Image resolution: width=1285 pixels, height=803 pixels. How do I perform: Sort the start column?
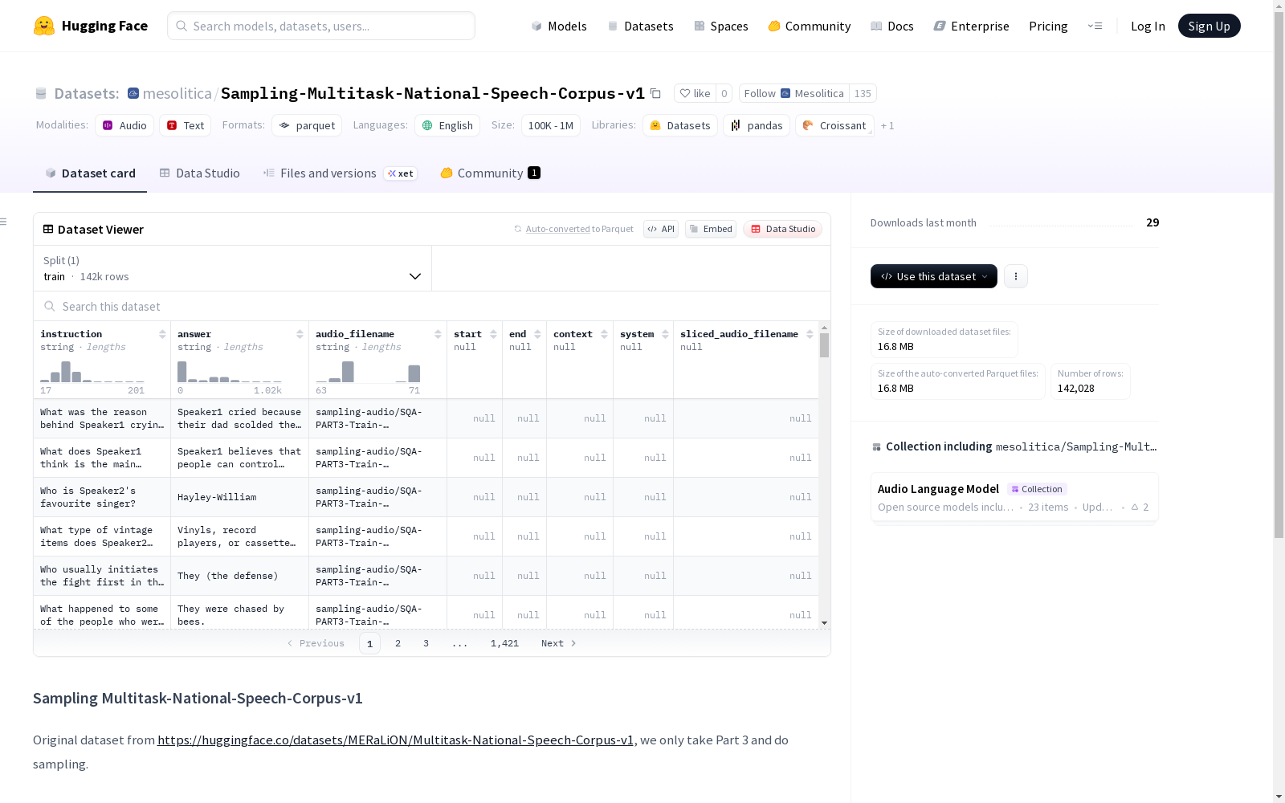(x=493, y=334)
